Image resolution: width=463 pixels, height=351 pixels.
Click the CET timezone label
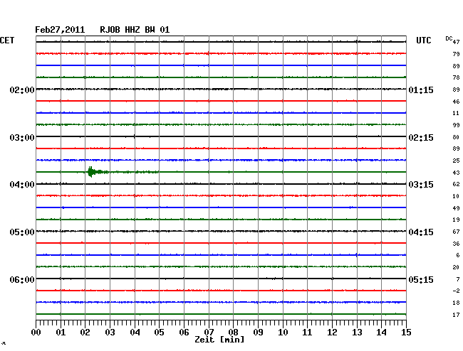pos(7,40)
